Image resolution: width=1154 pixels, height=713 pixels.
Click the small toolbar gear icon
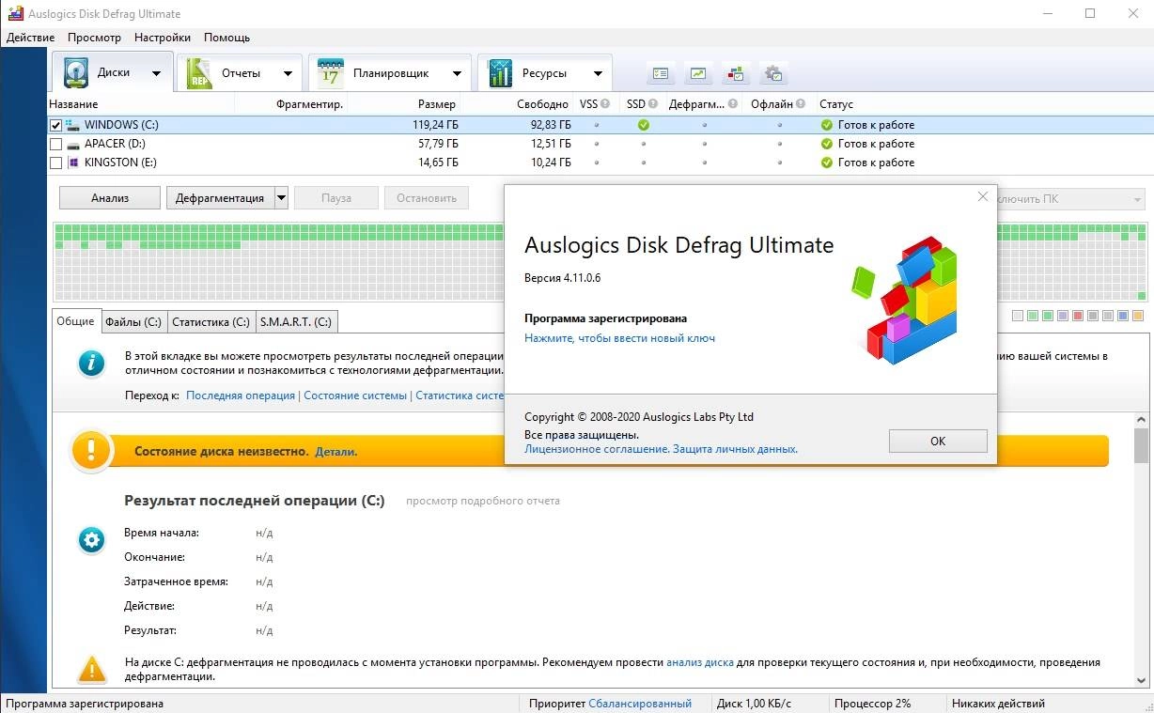click(x=773, y=73)
